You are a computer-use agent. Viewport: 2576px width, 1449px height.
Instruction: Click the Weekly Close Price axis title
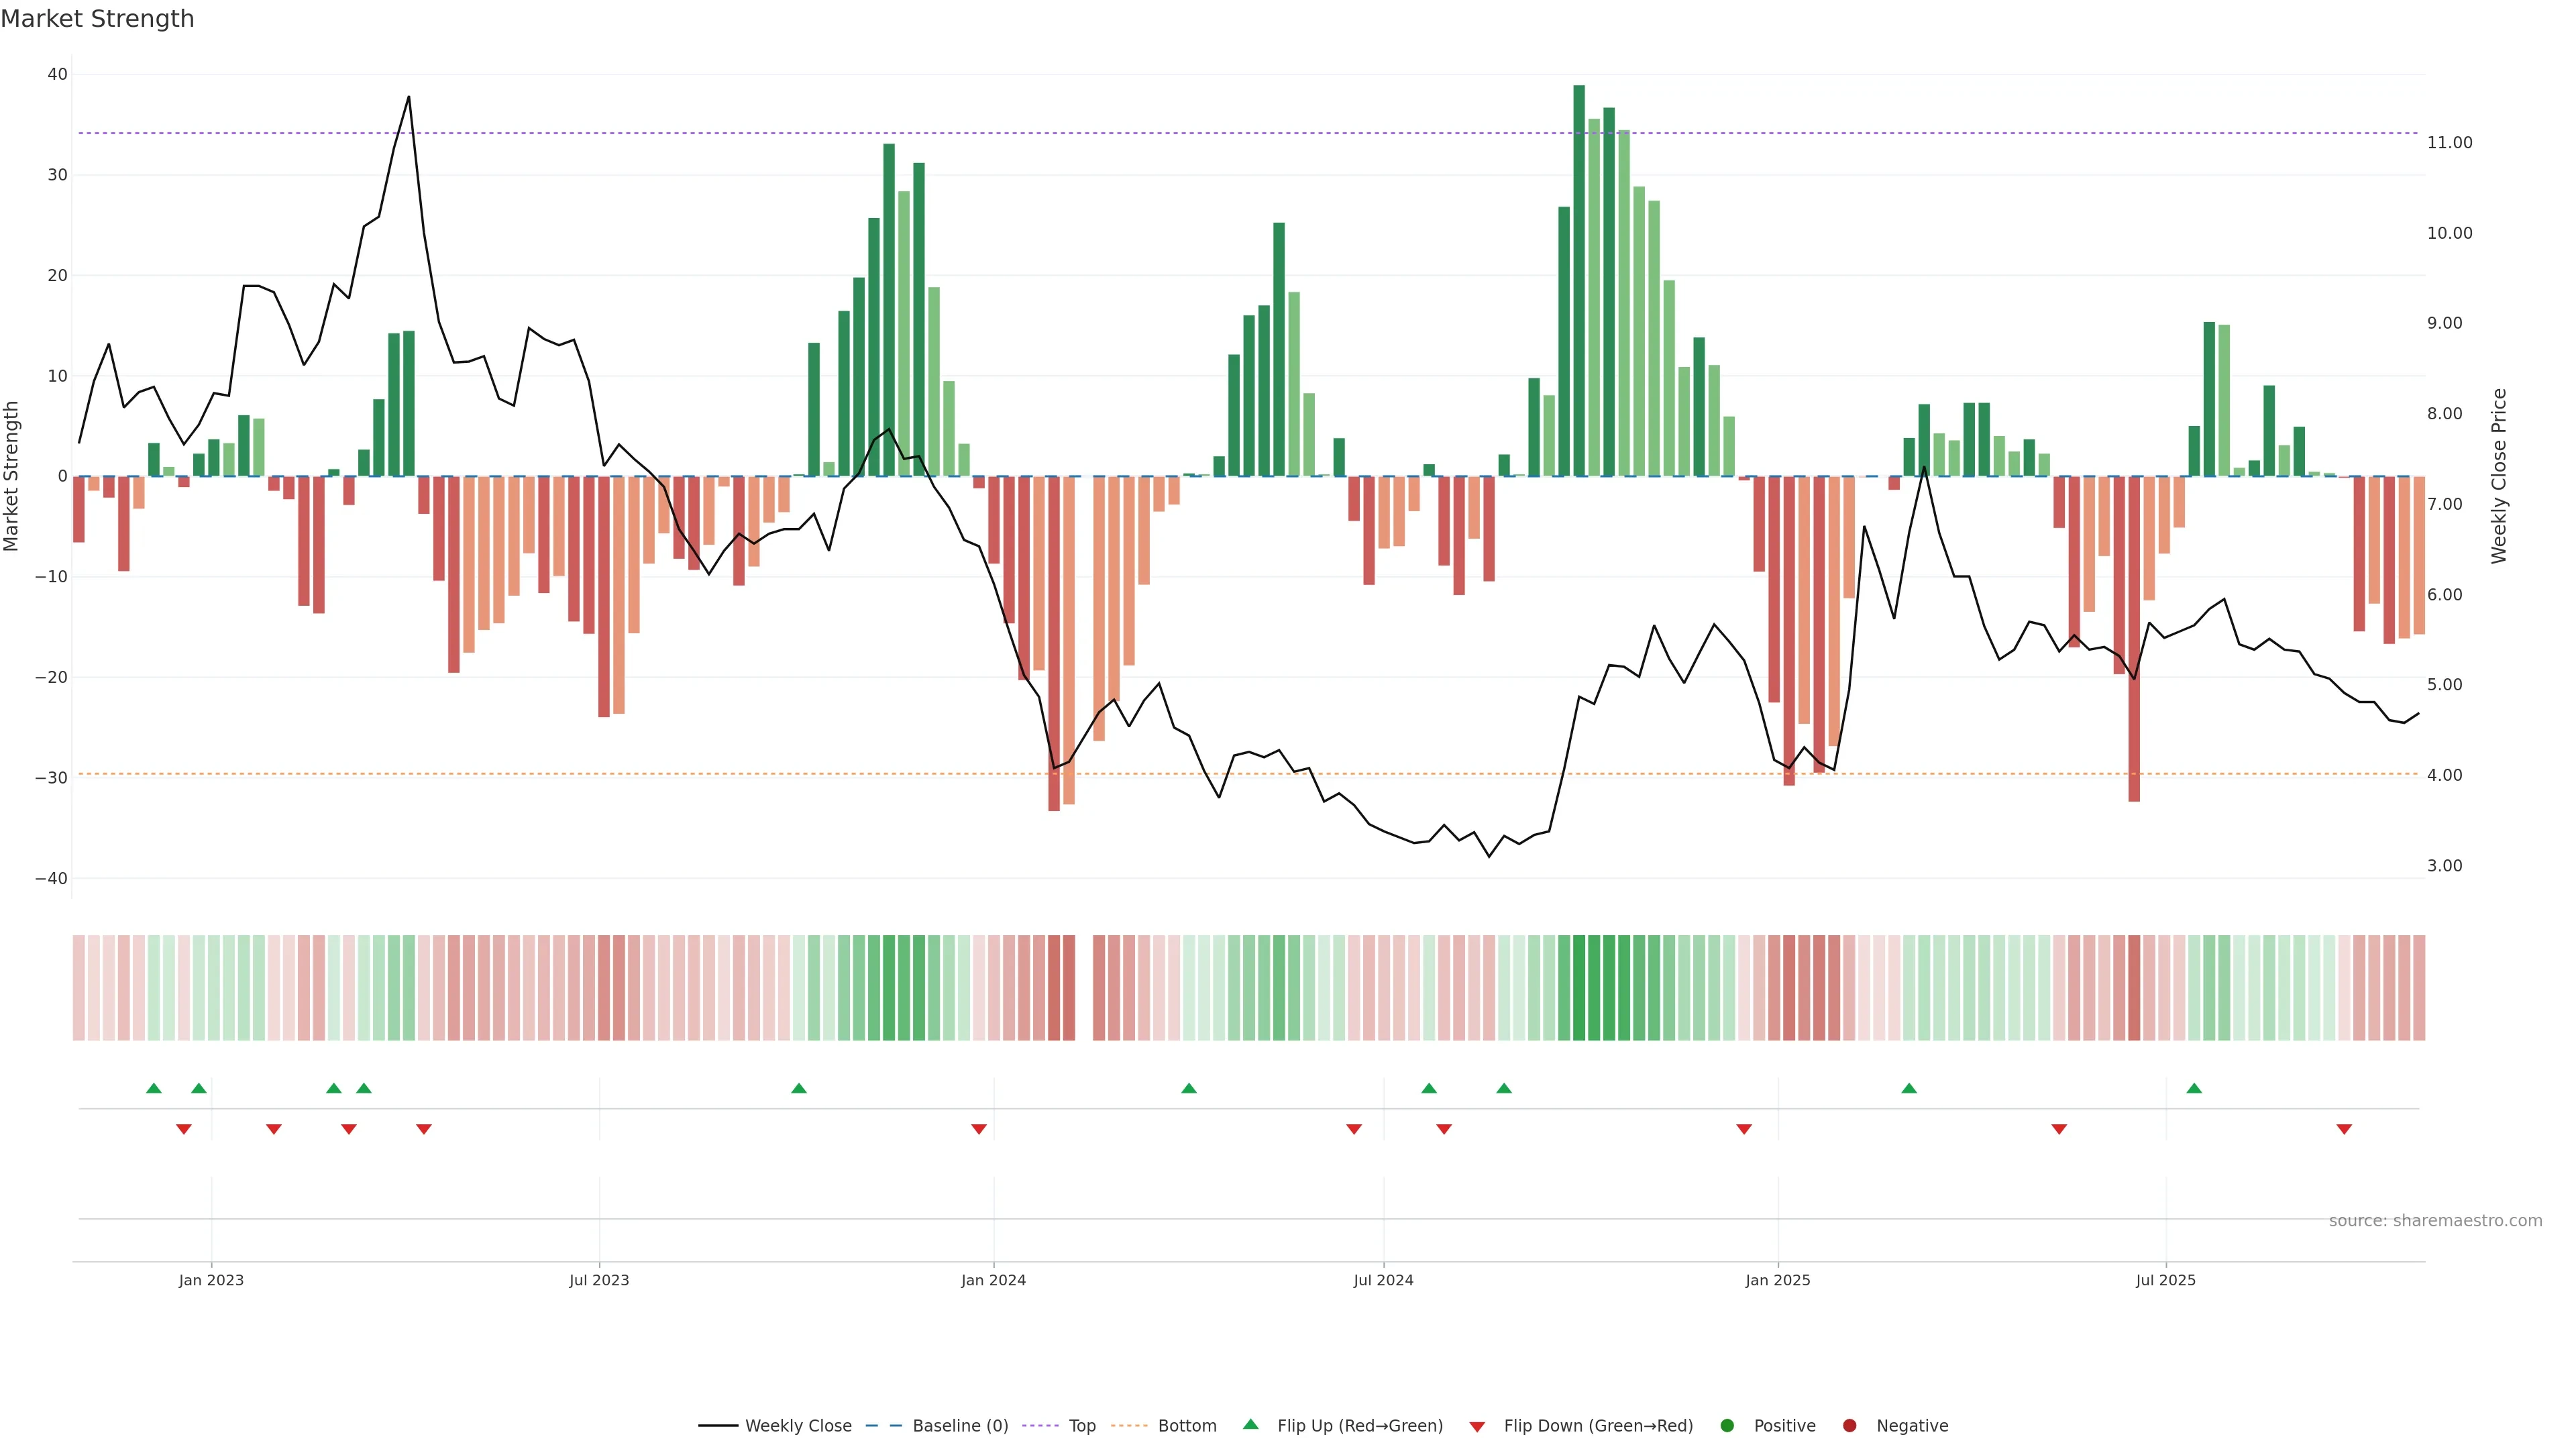click(x=2498, y=476)
